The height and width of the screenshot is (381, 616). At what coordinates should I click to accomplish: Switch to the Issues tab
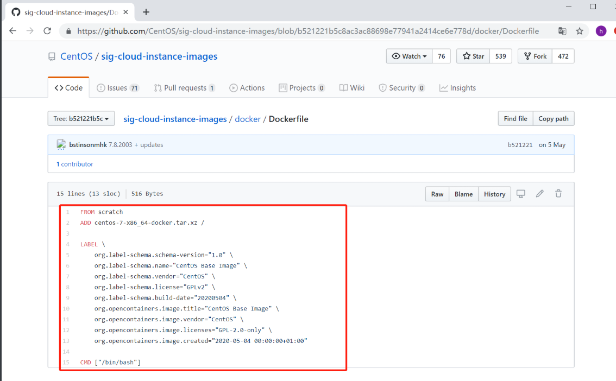pyautogui.click(x=117, y=88)
